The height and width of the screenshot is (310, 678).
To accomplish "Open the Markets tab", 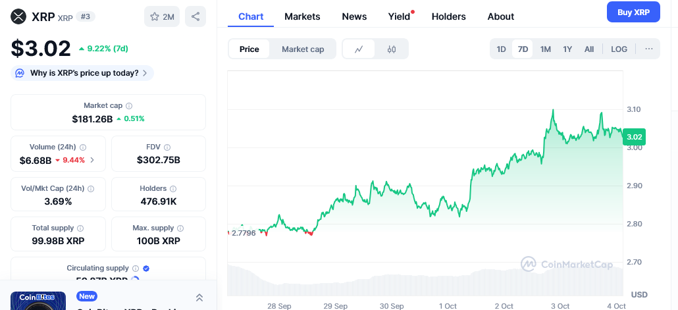I will coord(302,16).
